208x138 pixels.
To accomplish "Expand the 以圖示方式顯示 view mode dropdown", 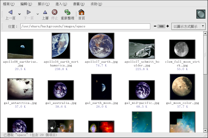I will coord(203,26).
